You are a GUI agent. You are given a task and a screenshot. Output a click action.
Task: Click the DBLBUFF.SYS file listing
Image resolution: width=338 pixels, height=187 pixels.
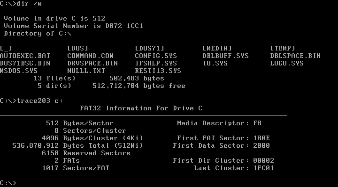click(x=225, y=56)
